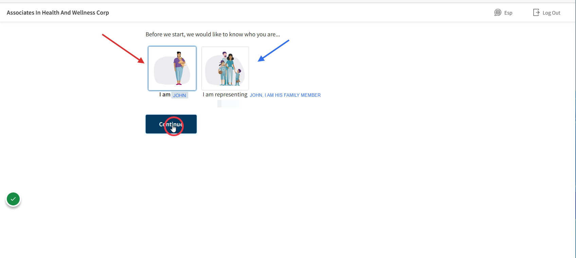Click the green checkmark badge icon

13,199
